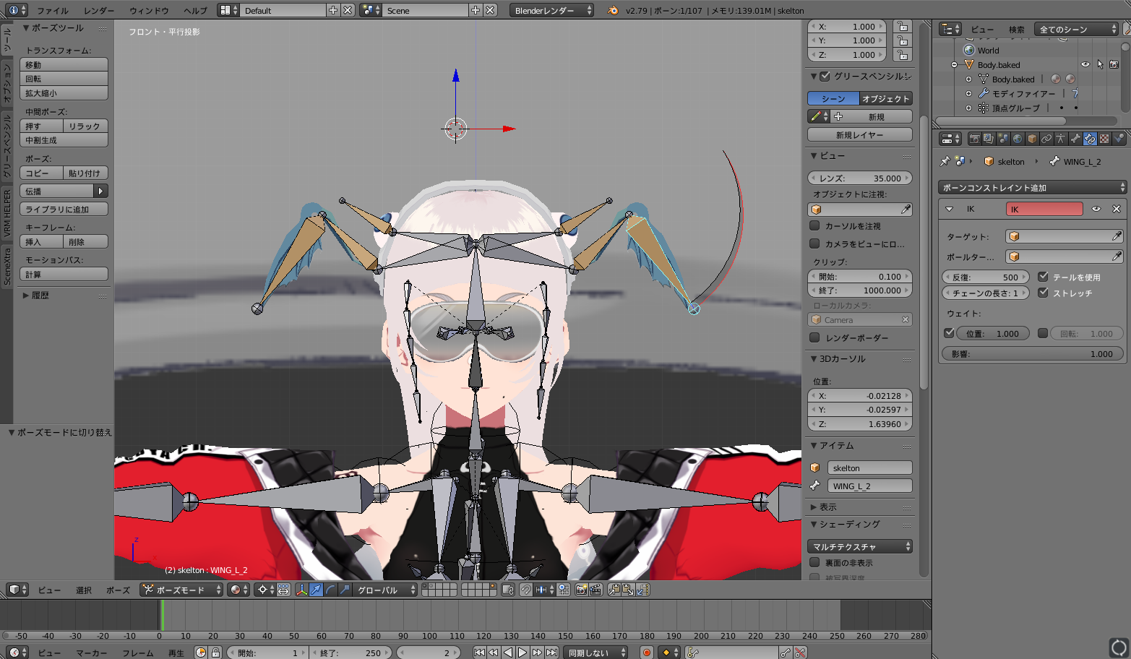Open the Pose menu in viewport header

tap(119, 590)
